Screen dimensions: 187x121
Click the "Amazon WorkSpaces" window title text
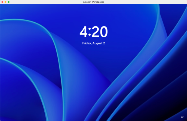click(x=93, y=2)
